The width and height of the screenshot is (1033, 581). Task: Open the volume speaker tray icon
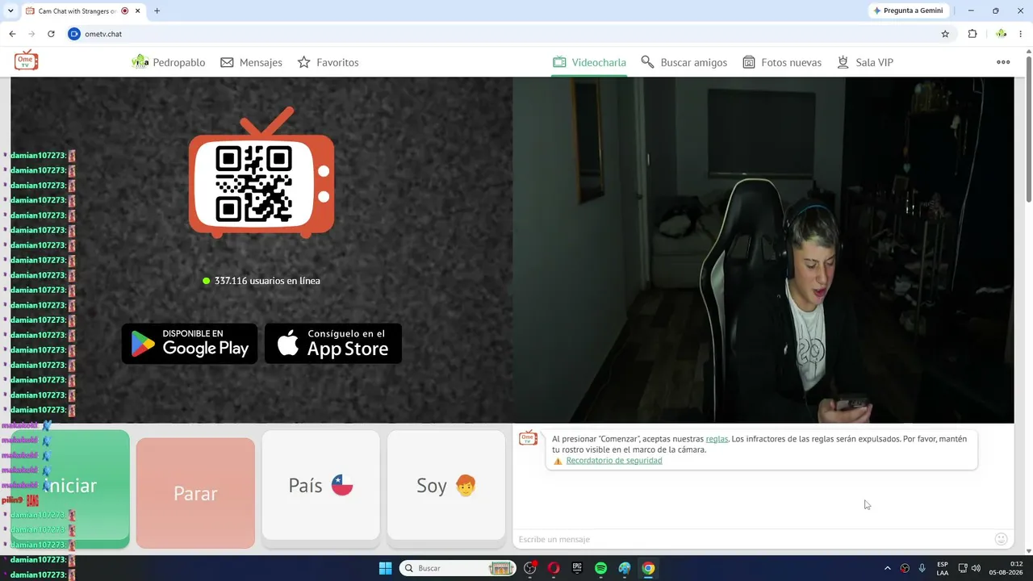[976, 568]
